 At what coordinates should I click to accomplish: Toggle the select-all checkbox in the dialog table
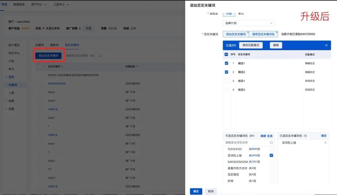click(227, 55)
